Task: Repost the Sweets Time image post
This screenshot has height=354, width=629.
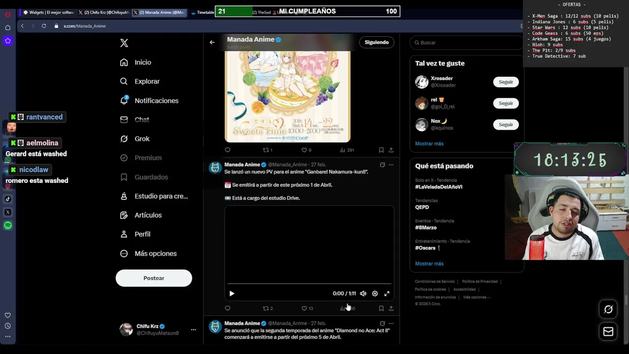Action: pyautogui.click(x=267, y=150)
